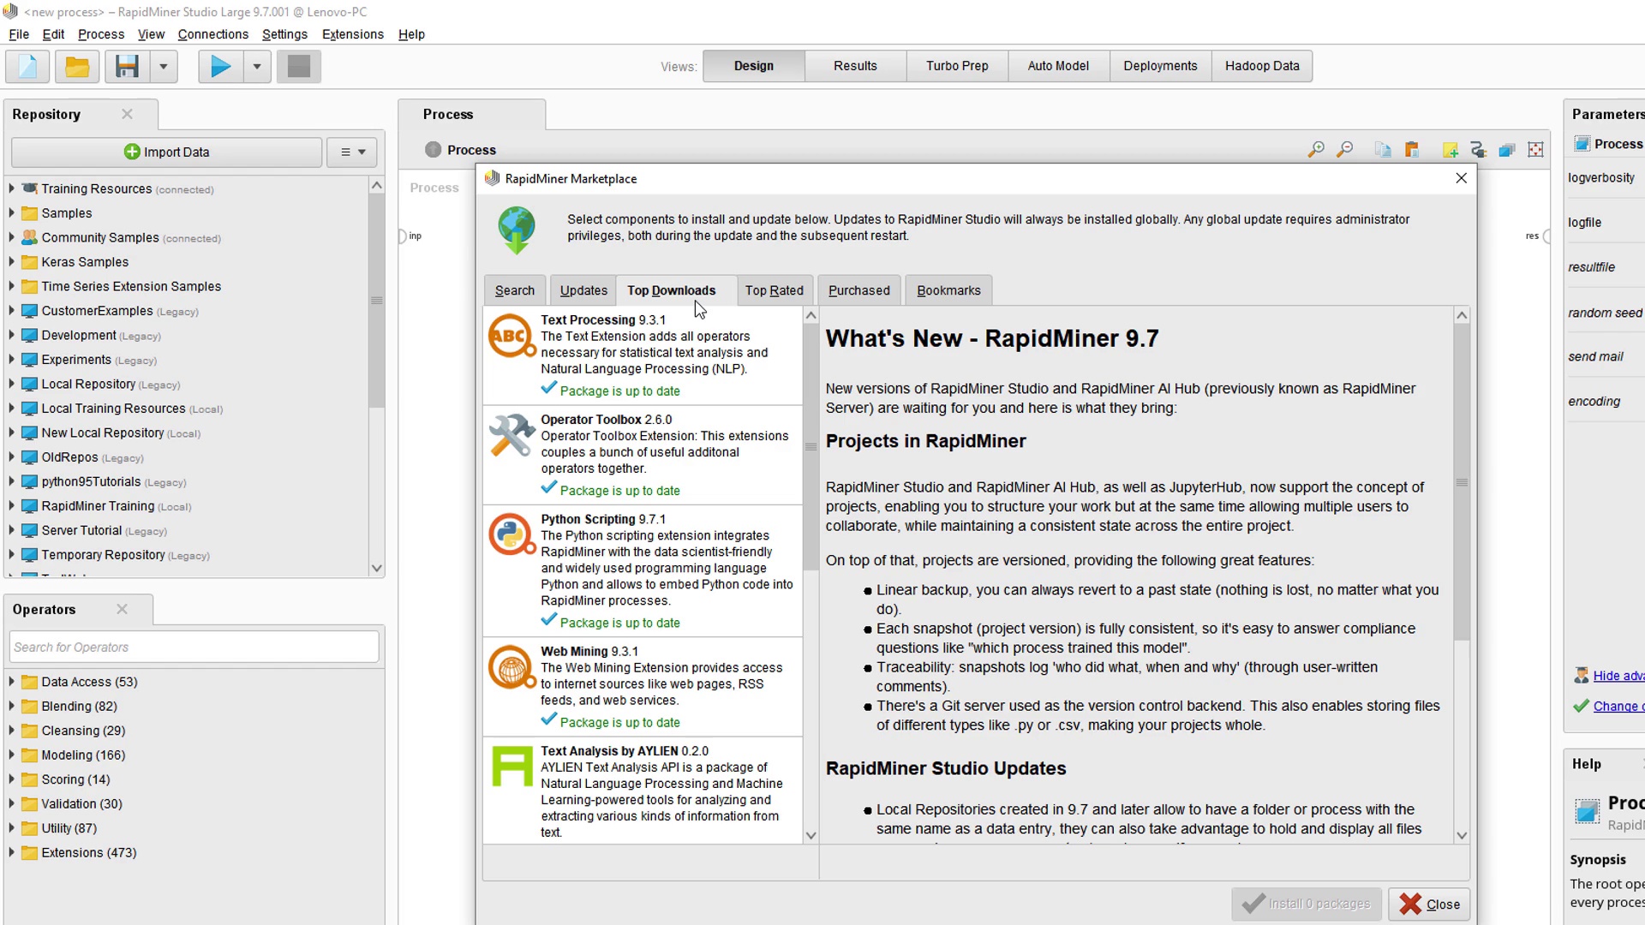Click the auto-fit process view icon
The height and width of the screenshot is (925, 1645).
1535,150
